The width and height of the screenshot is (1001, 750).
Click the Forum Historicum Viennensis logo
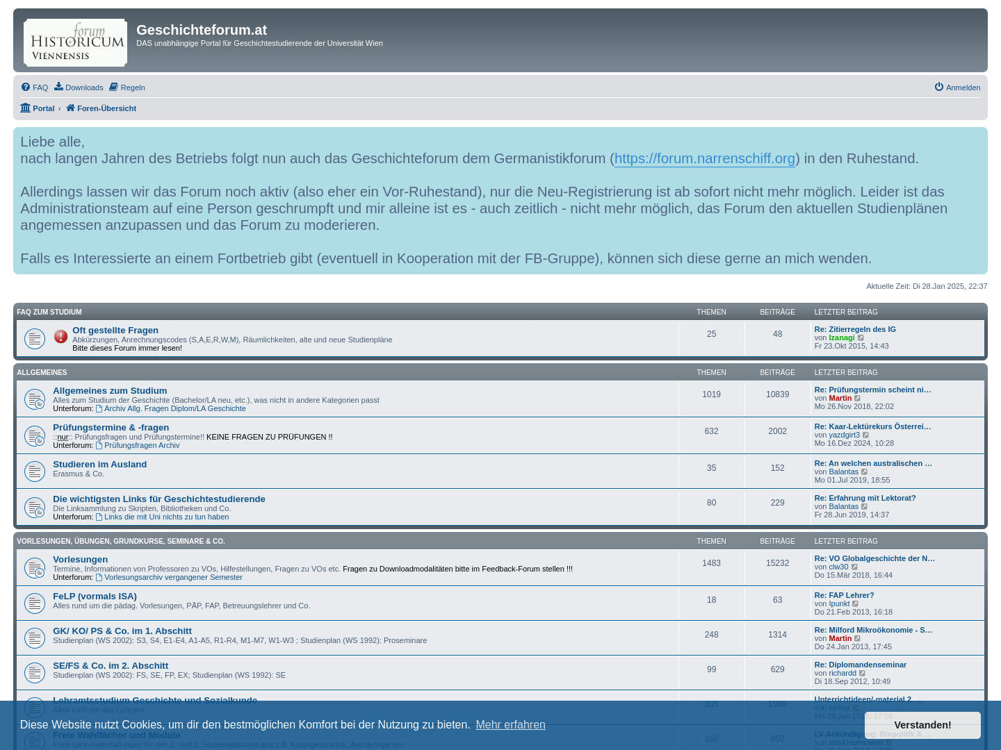pyautogui.click(x=75, y=42)
